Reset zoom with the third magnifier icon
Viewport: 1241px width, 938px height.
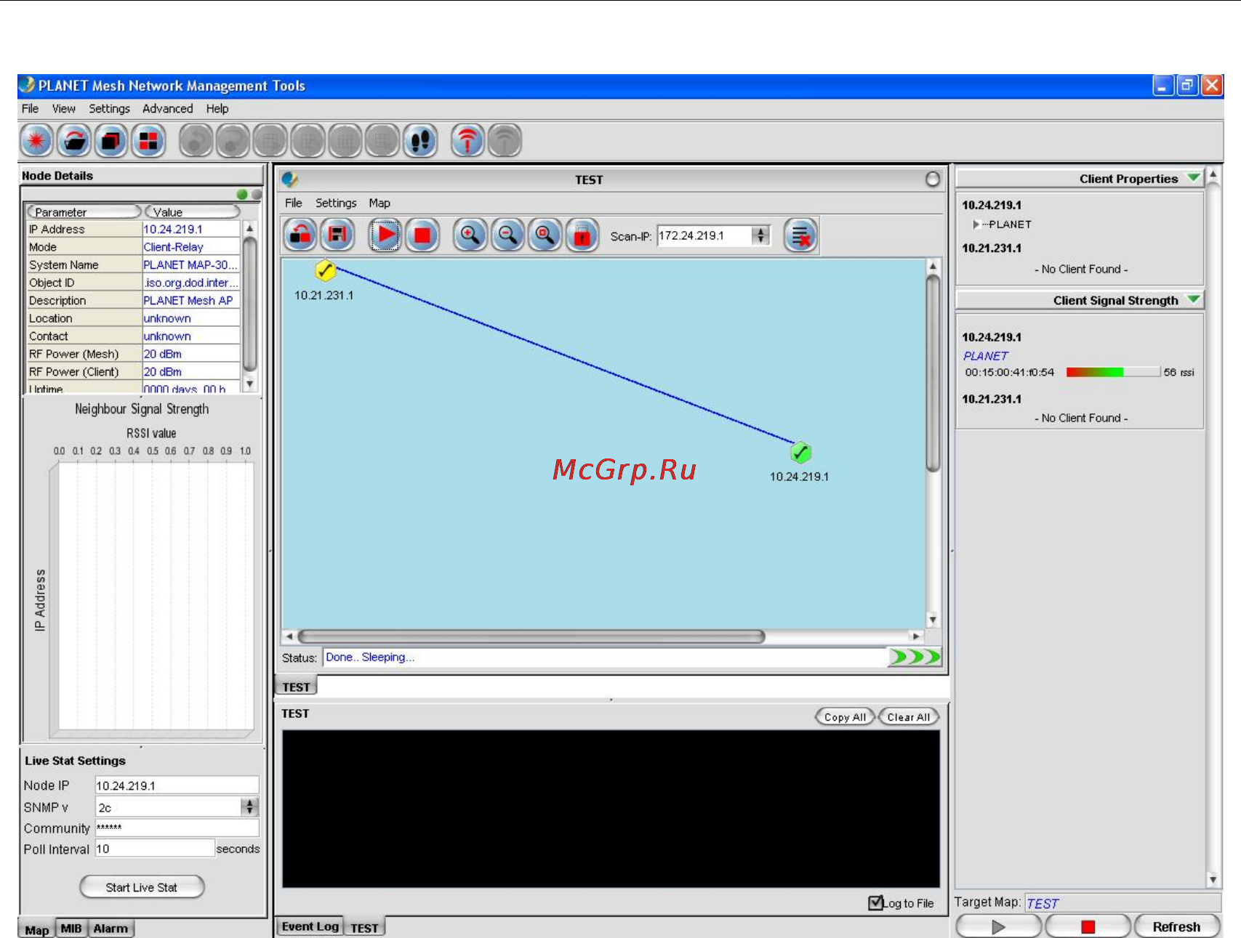545,235
